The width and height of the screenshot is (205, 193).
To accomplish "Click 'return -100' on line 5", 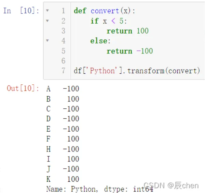I will 130,51.
